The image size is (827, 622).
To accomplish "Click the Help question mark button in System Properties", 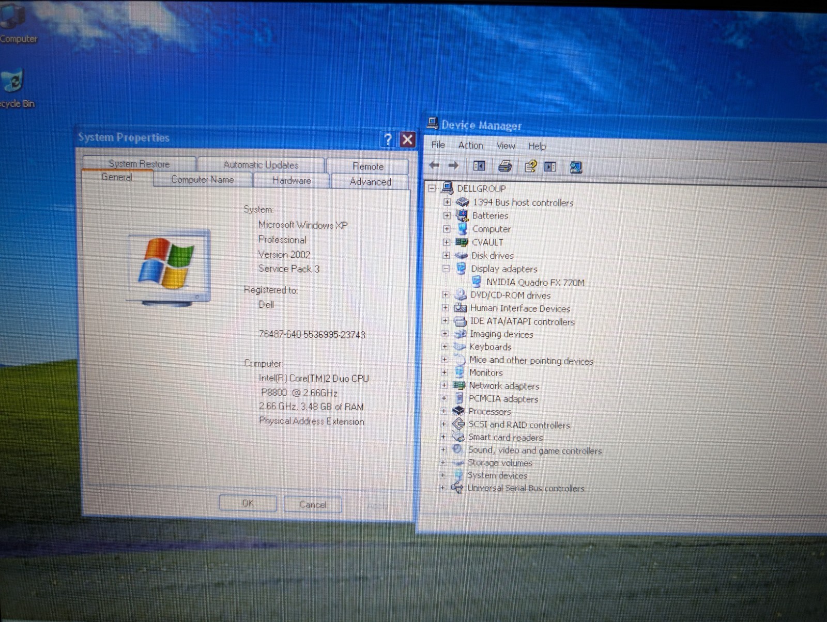I will pyautogui.click(x=388, y=139).
